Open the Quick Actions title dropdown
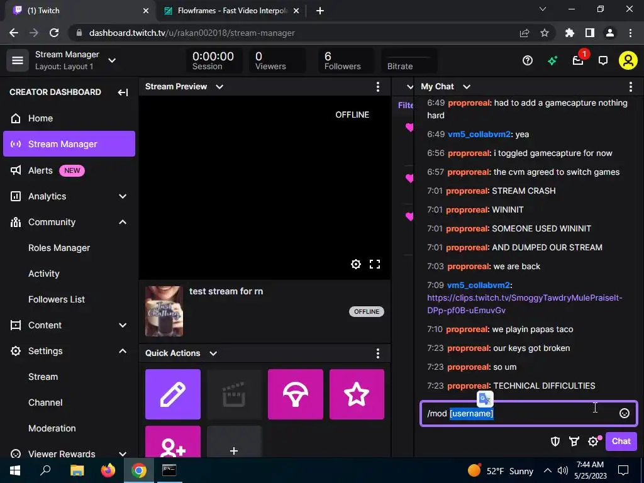 pyautogui.click(x=213, y=353)
